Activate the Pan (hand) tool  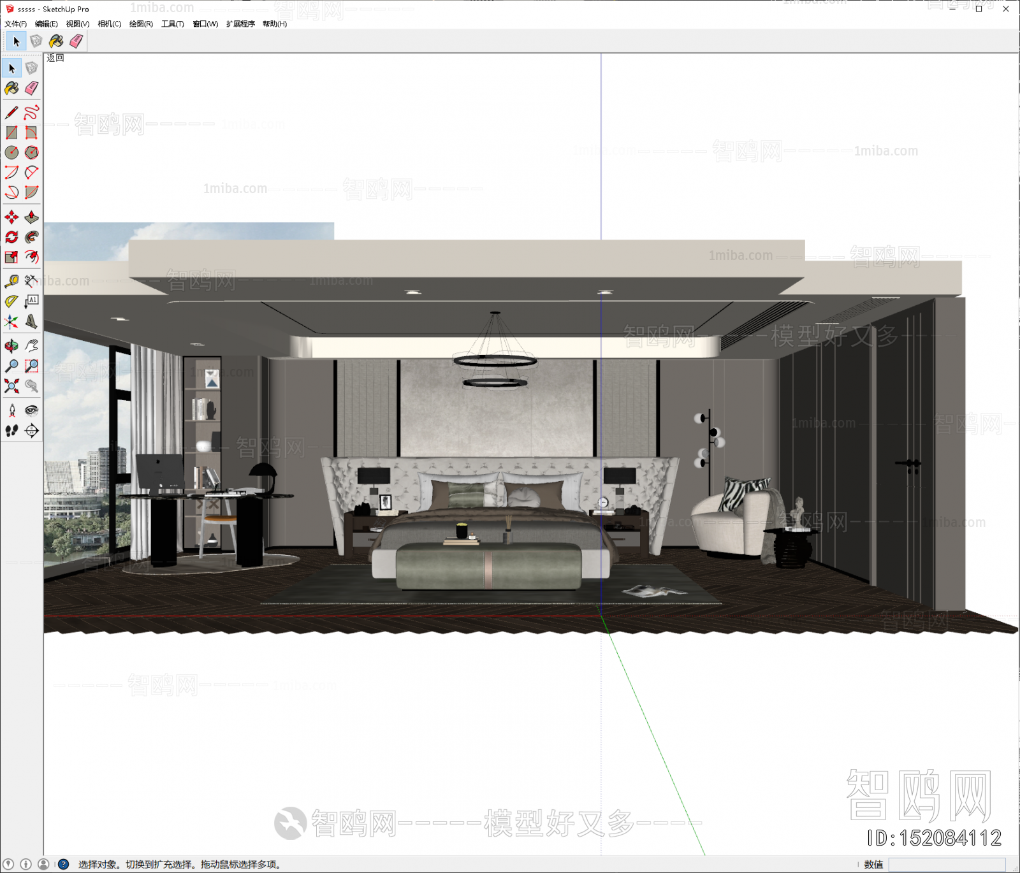[31, 345]
